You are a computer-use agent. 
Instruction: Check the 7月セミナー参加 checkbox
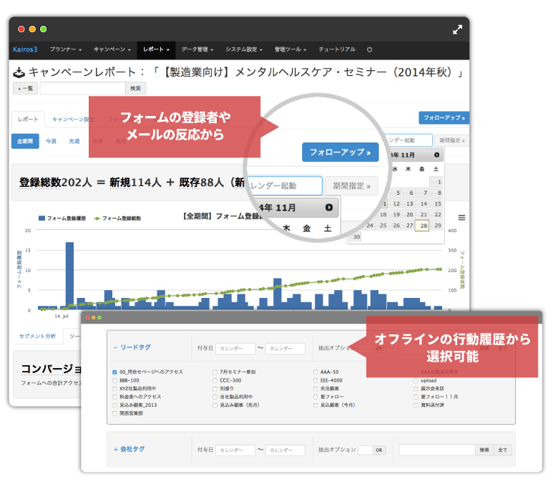215,372
